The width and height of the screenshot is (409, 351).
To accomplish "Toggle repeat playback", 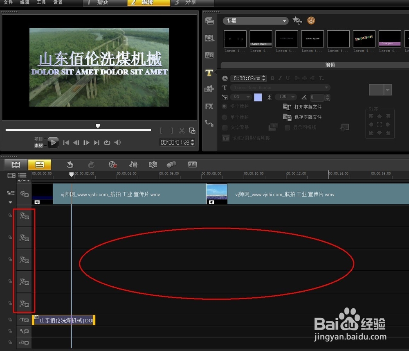I will point(107,143).
